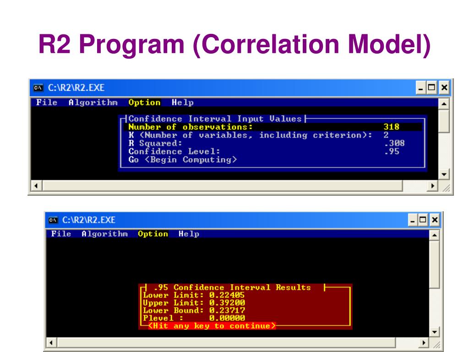Open File menu in lower R2 window
Viewport: 469px width, 352px height.
point(61,234)
